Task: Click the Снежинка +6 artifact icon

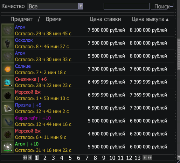Action: pos(8,82)
